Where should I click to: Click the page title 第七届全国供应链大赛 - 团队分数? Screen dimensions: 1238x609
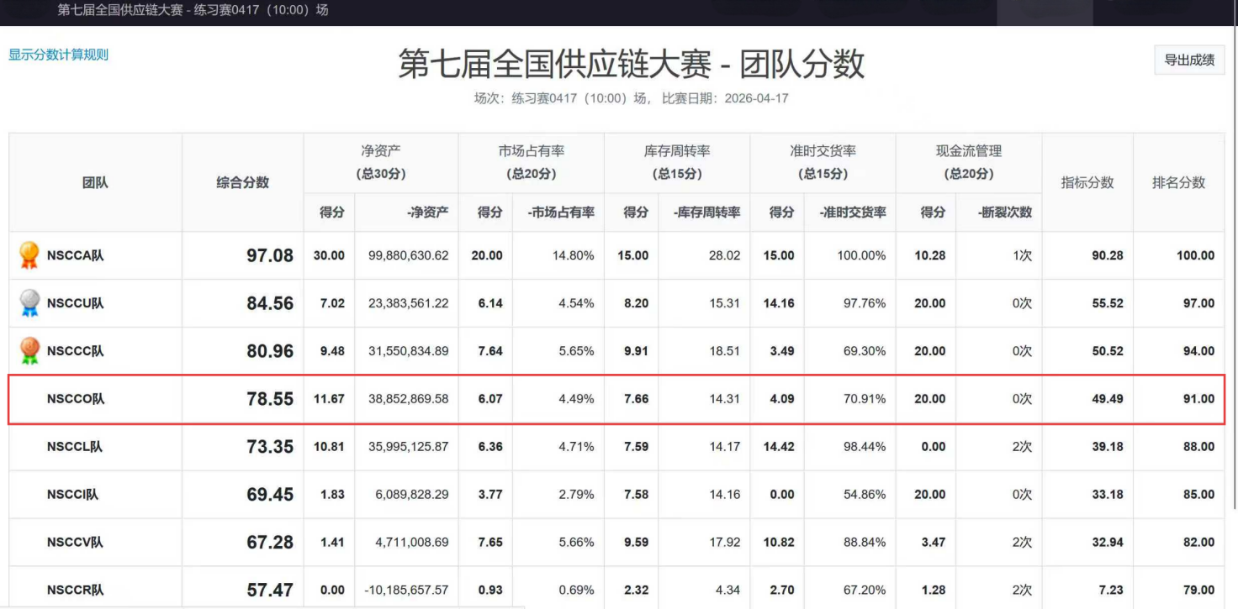[x=632, y=64]
